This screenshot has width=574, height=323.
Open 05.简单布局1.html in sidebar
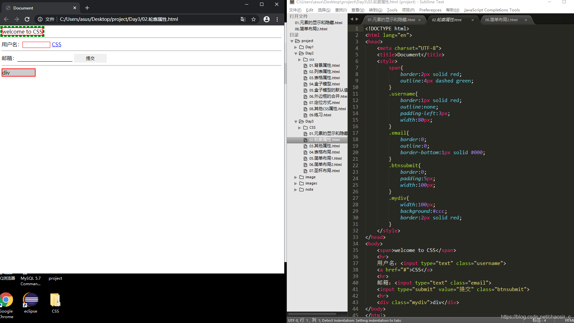coord(325,158)
